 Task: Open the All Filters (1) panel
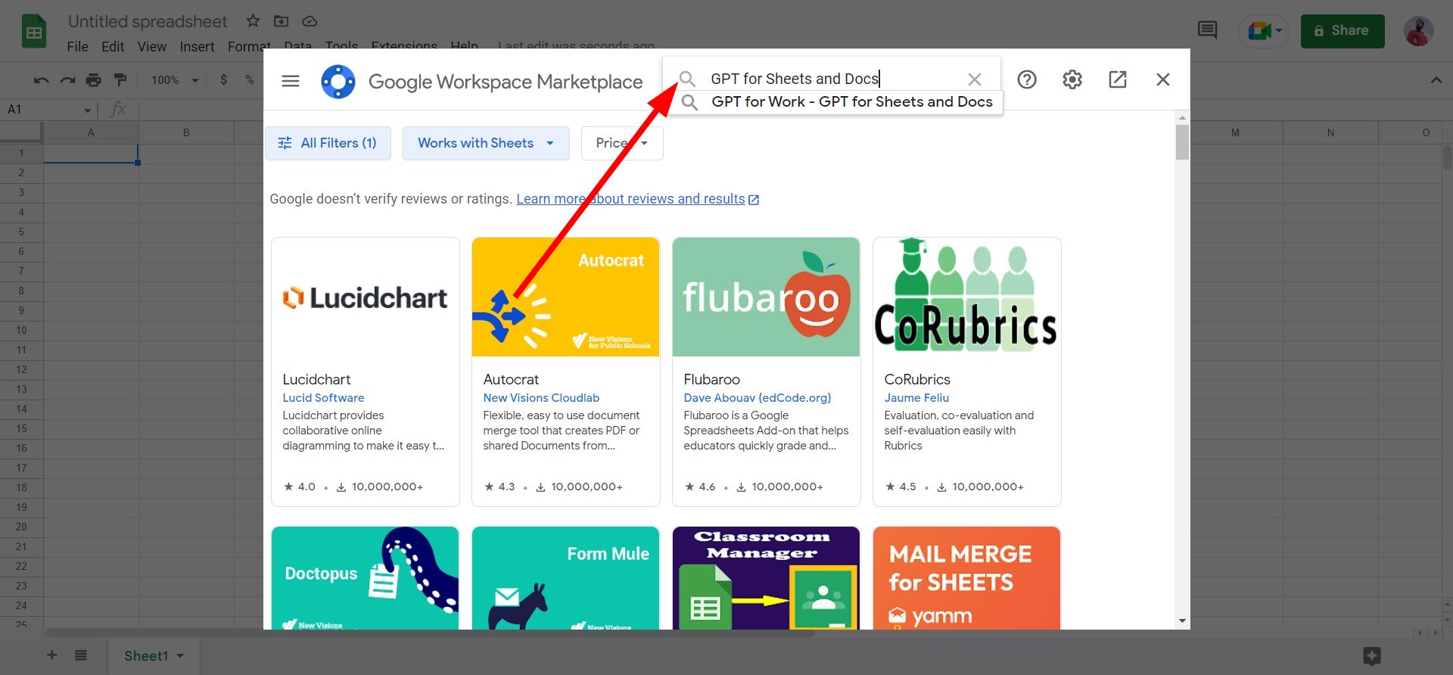click(328, 143)
